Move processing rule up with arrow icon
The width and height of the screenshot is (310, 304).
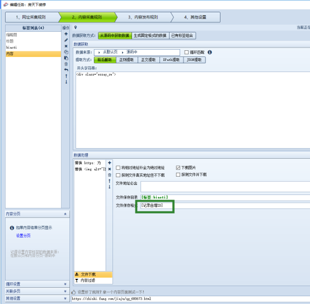coord(110,181)
